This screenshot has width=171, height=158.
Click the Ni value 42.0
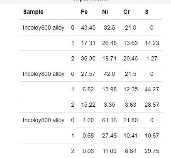click(x=109, y=74)
